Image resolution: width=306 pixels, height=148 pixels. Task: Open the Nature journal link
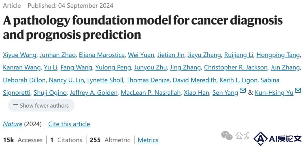tap(12, 124)
